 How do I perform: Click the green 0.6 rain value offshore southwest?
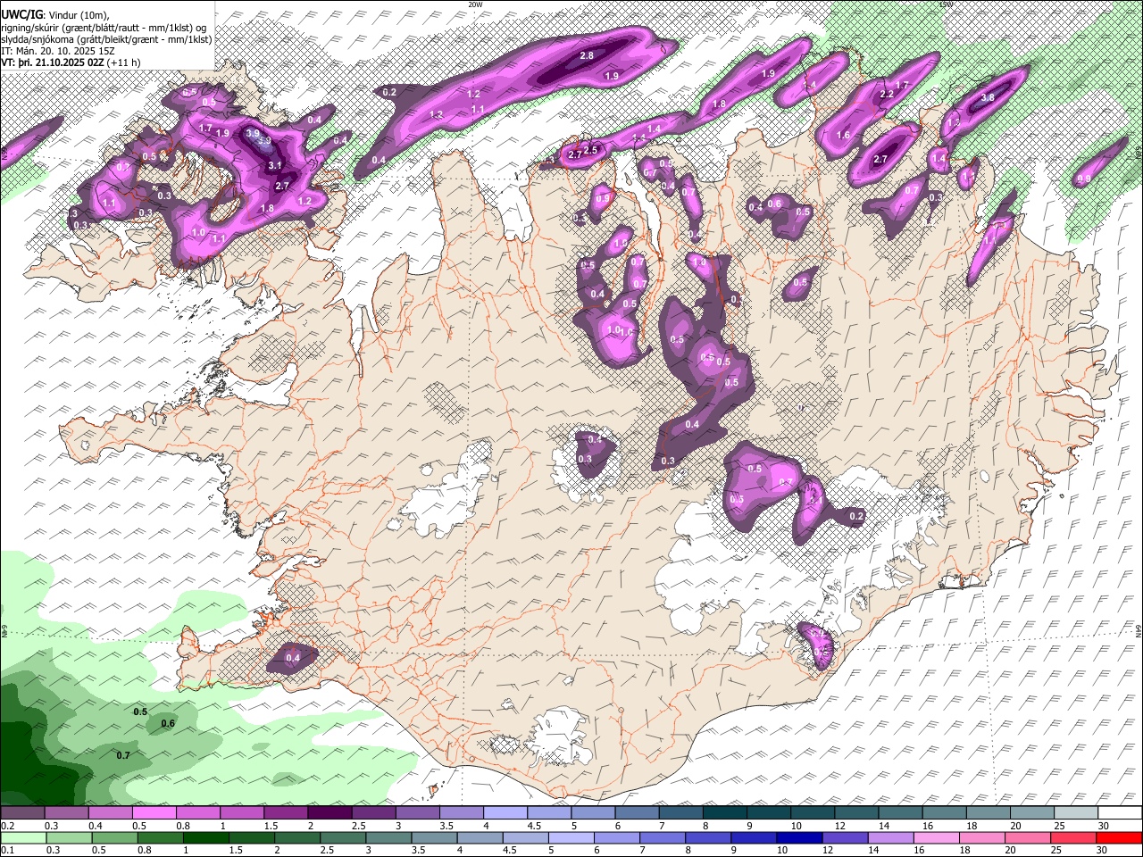coord(168,723)
